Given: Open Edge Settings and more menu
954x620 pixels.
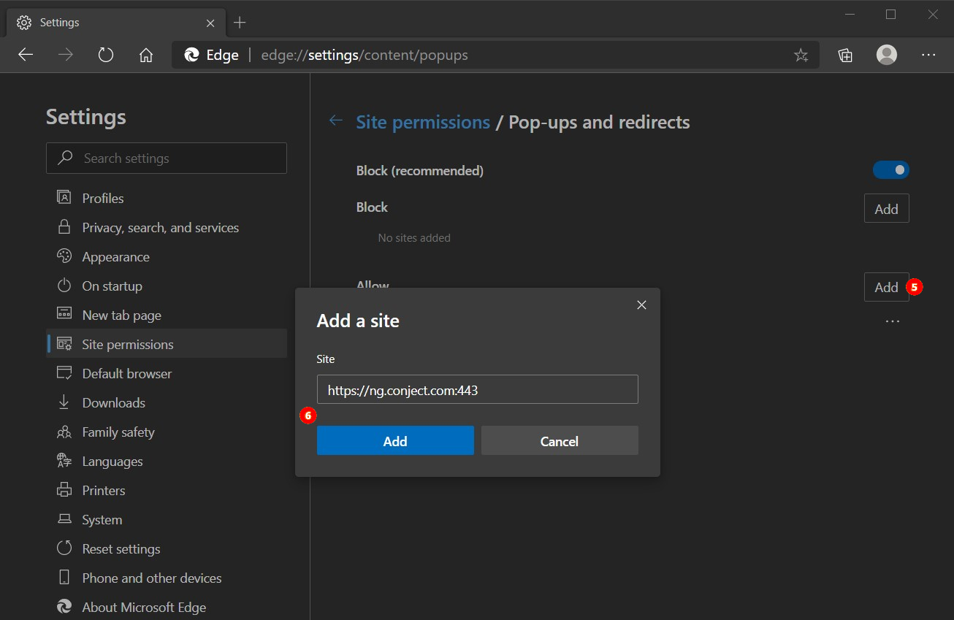Looking at the screenshot, I should tap(928, 55).
